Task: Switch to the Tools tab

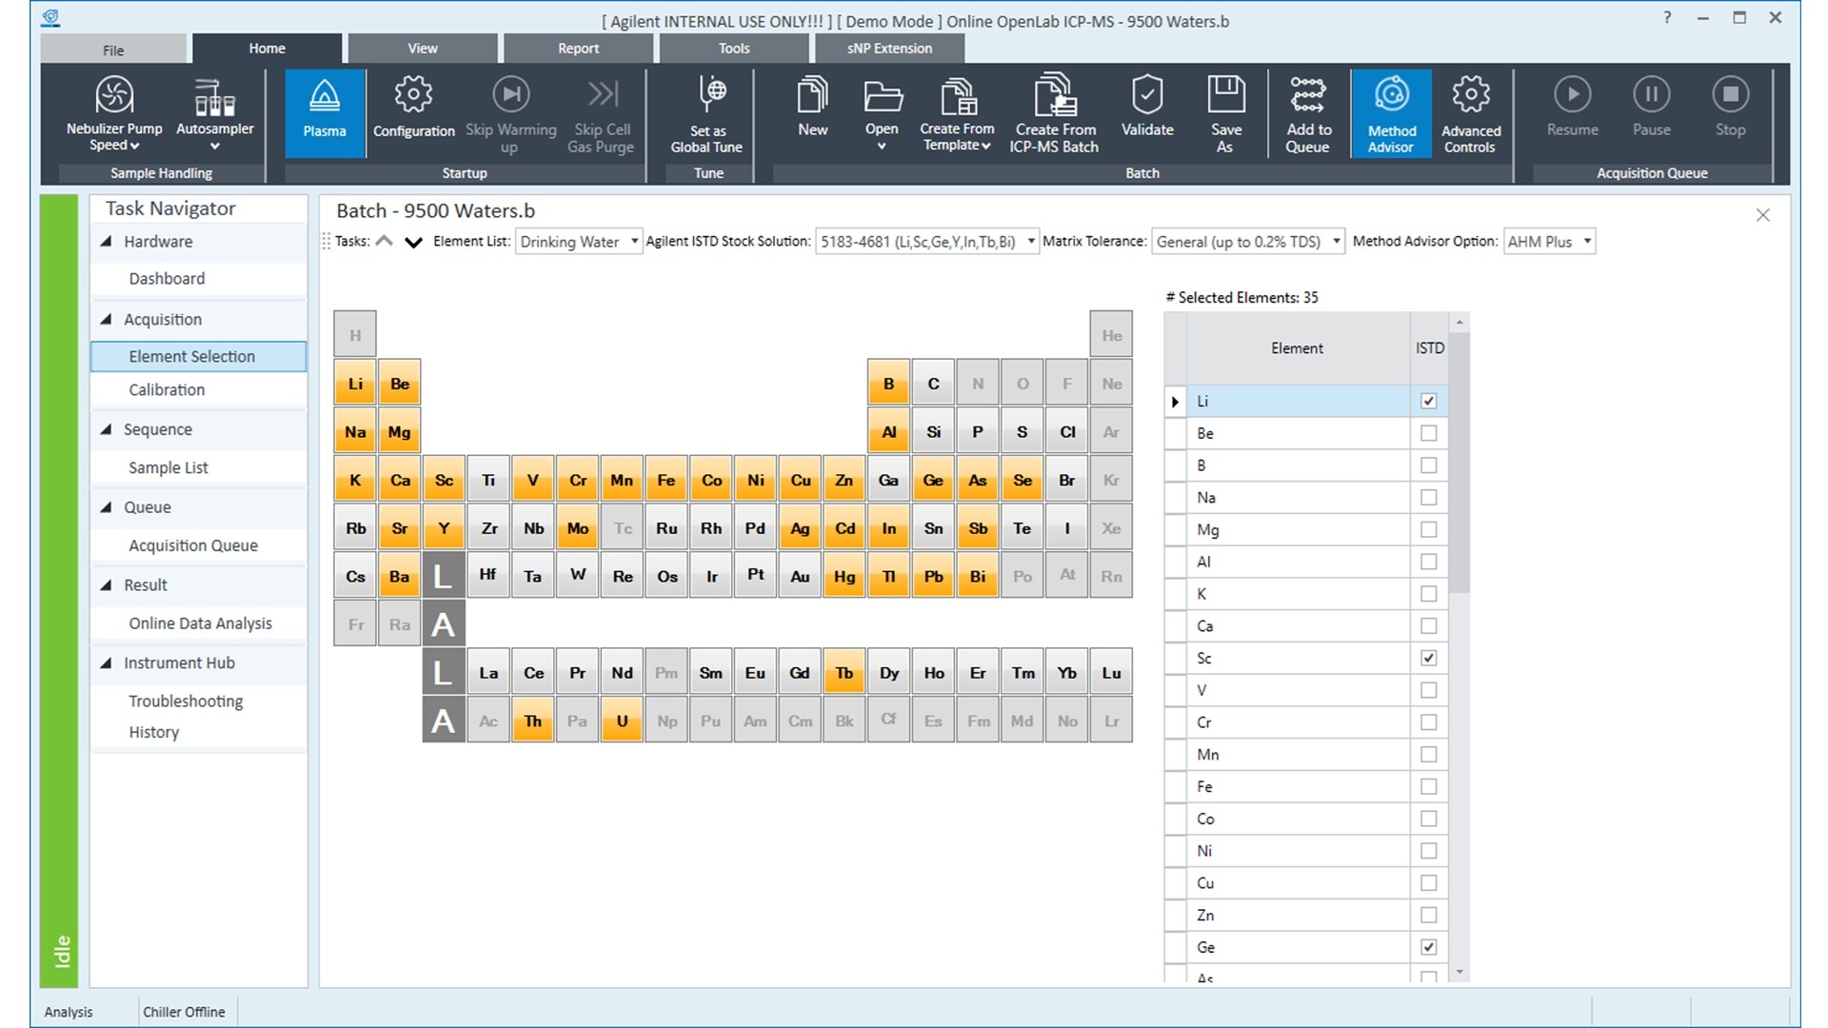Action: pos(734,49)
